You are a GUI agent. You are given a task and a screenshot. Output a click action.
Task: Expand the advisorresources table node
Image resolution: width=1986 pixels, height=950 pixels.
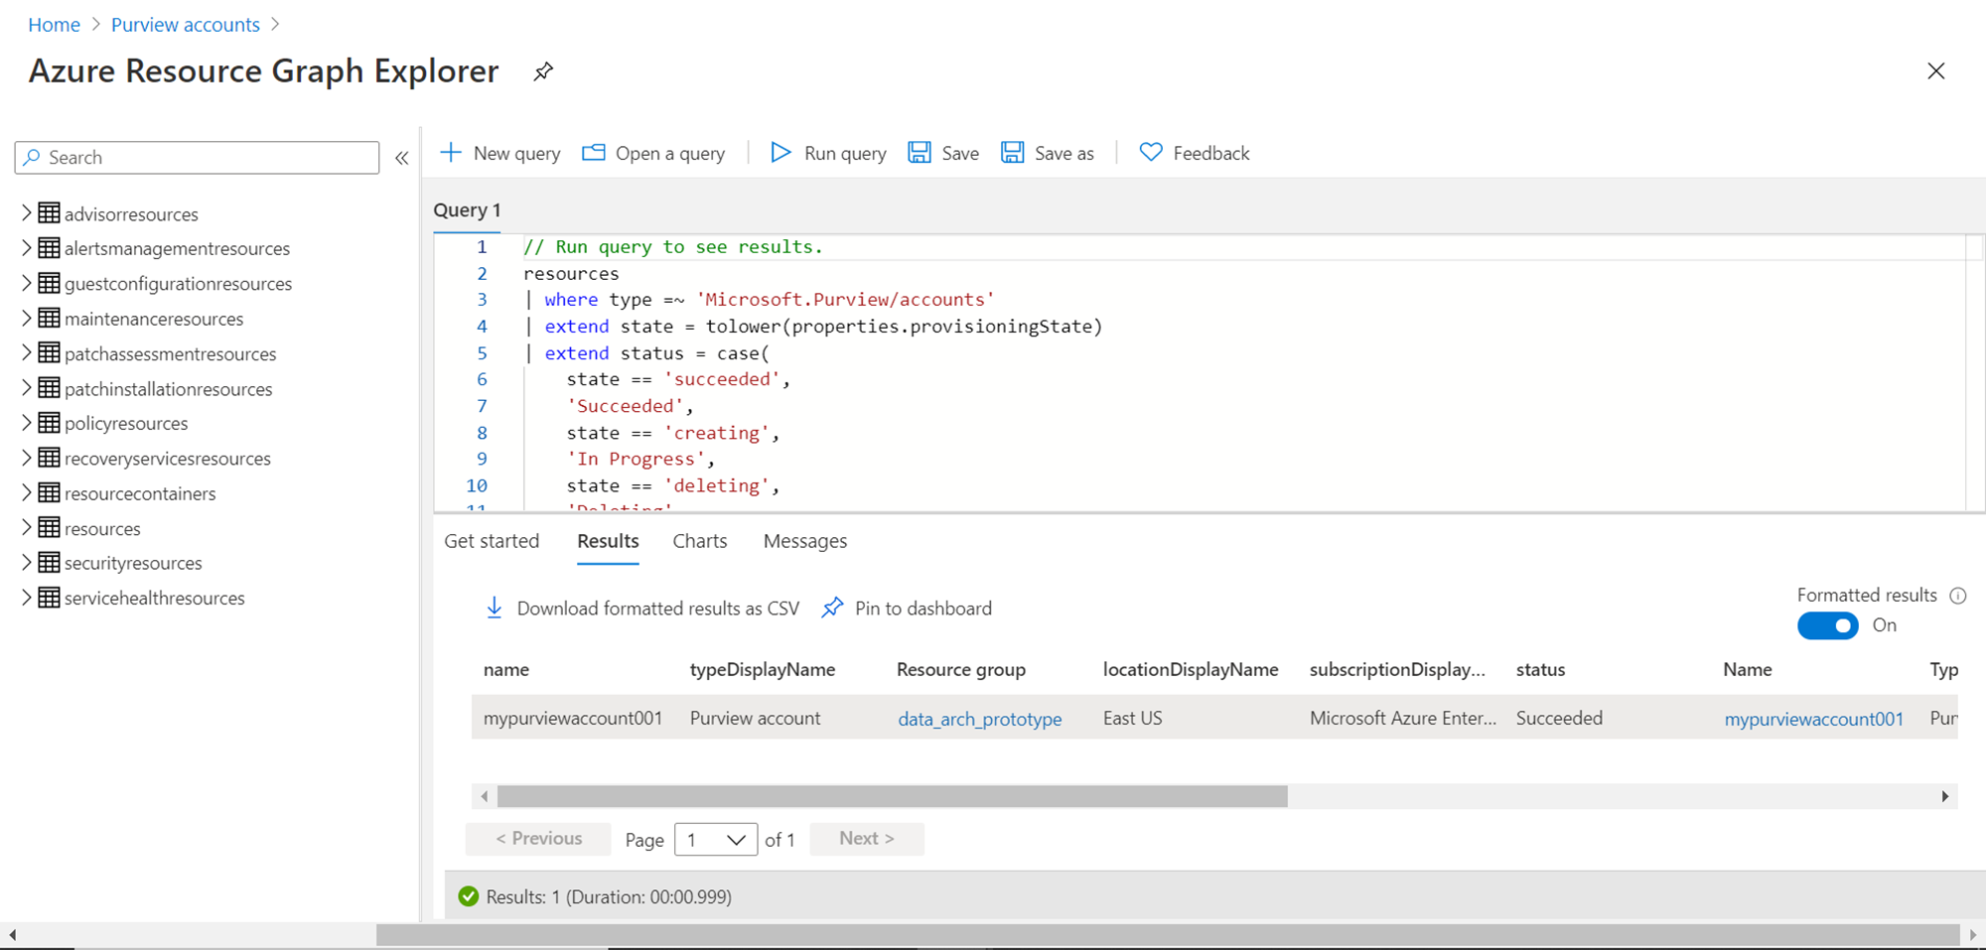(x=27, y=213)
